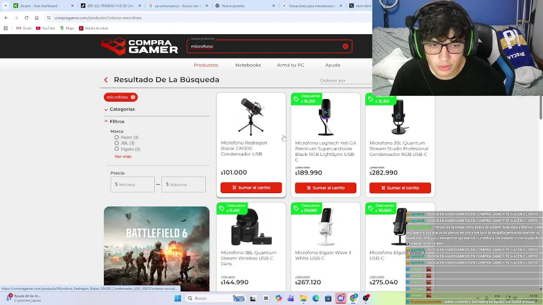Select the Razer (3) brand filter
This screenshot has height=305, width=543.
tap(117, 137)
